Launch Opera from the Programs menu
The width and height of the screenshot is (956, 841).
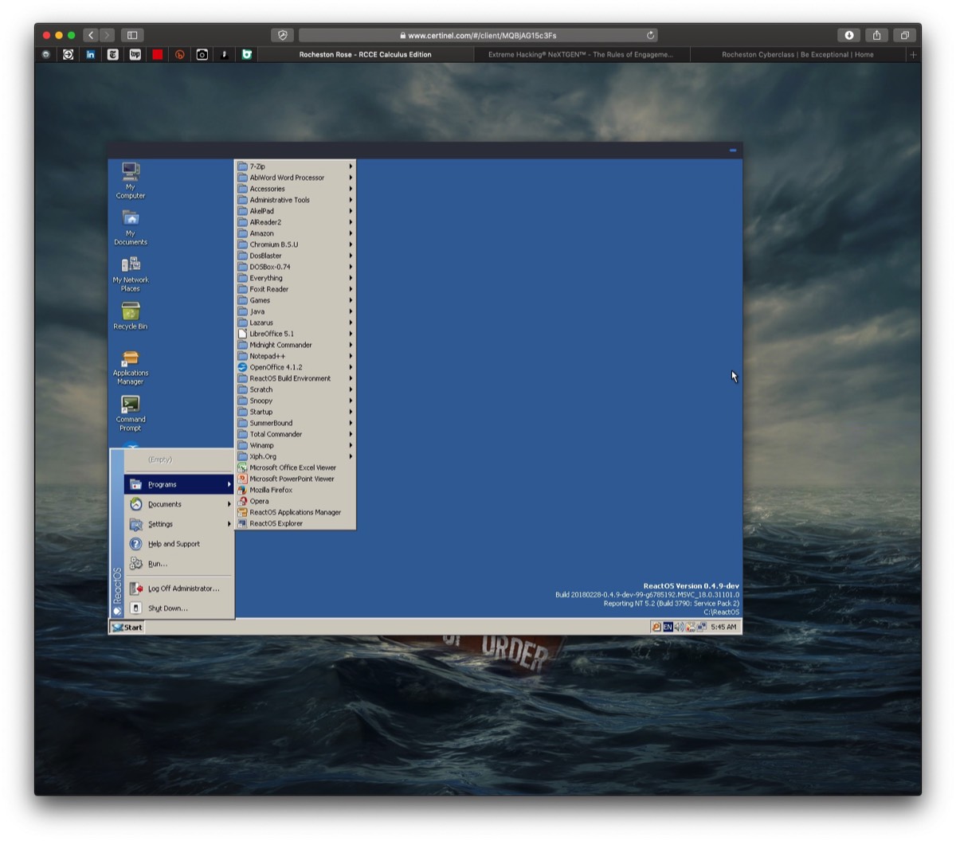pos(296,501)
